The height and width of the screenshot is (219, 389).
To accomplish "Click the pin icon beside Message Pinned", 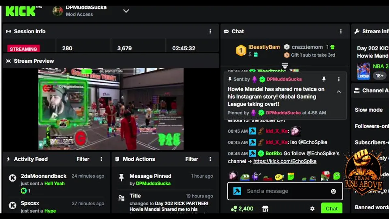I will click(x=121, y=178).
